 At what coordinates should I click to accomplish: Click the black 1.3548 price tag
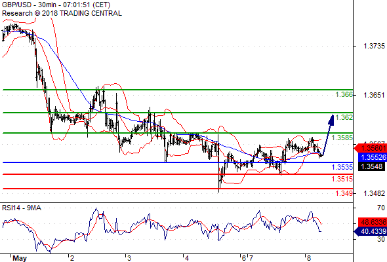[371, 166]
